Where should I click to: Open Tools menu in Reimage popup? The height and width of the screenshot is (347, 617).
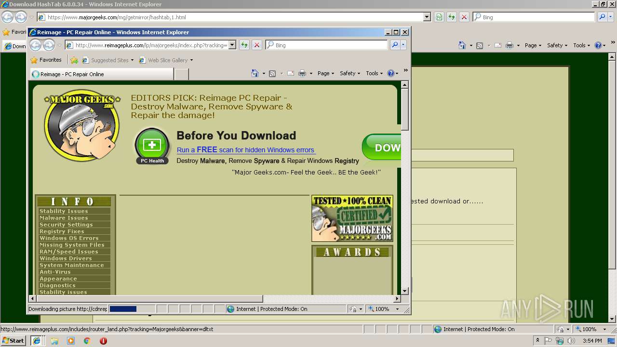(x=375, y=73)
